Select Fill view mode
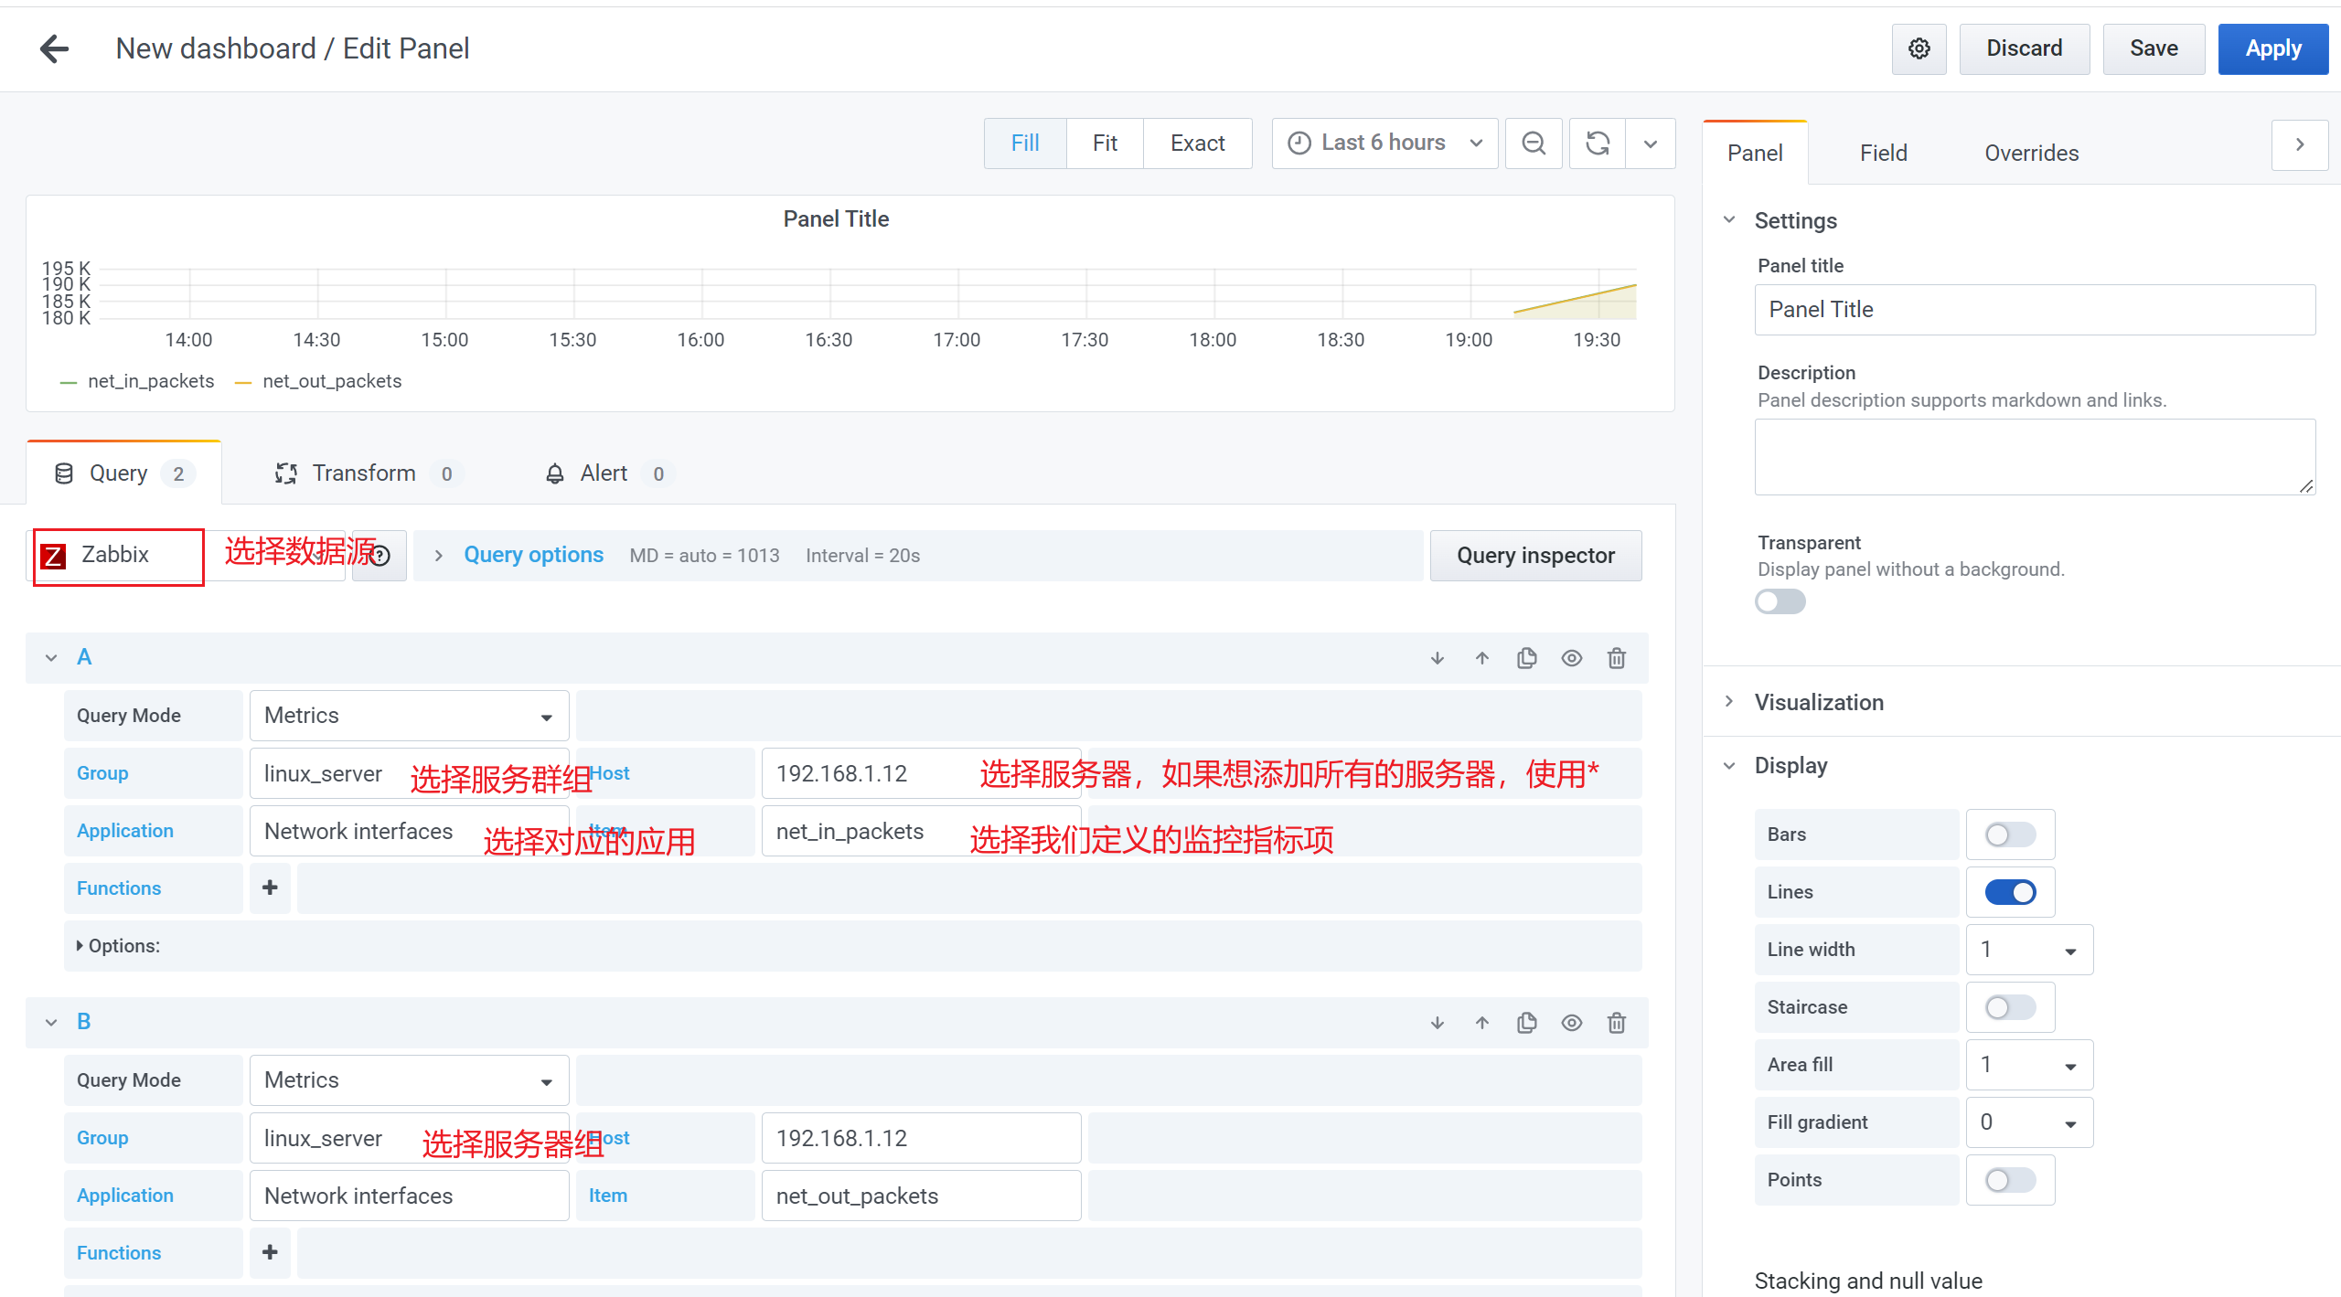 (1025, 144)
